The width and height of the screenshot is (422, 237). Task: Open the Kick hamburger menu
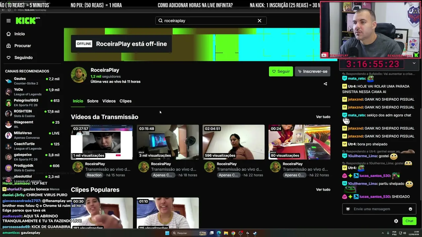pos(9,21)
